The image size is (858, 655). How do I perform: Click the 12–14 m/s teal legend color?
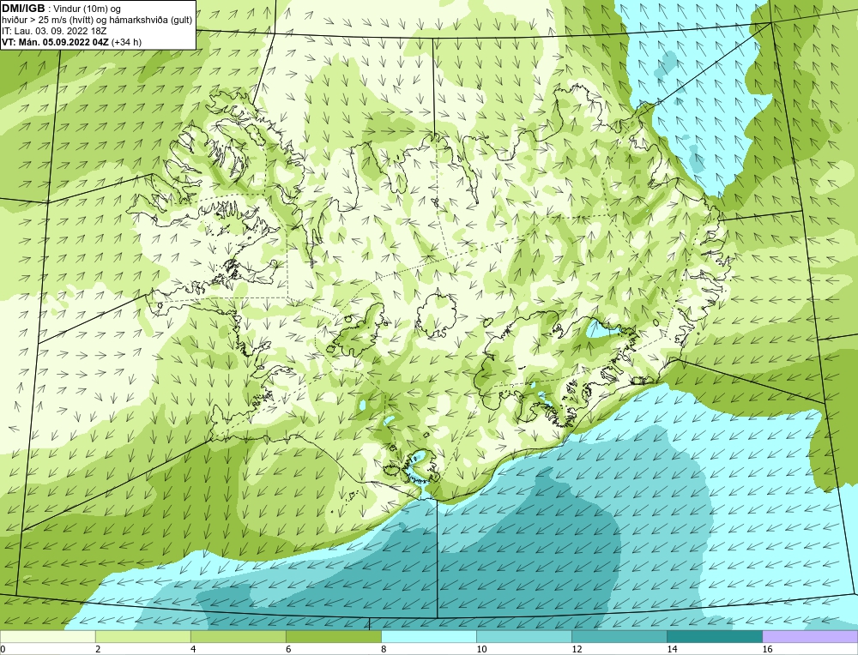pyautogui.click(x=619, y=636)
